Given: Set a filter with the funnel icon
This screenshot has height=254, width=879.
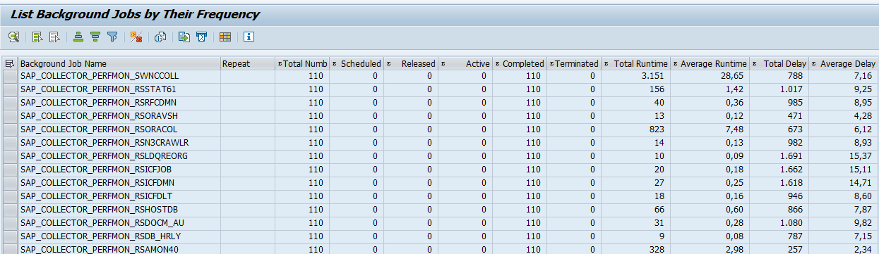Looking at the screenshot, I should pyautogui.click(x=112, y=37).
